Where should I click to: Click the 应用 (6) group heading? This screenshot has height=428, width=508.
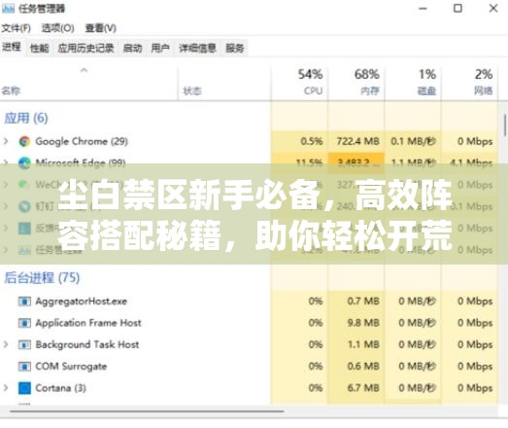coord(26,118)
